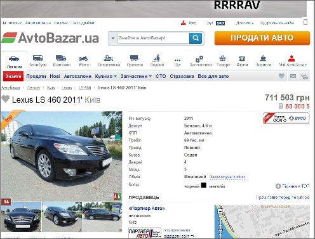315x239 pixels.
Task: Click the black color swatch
Action: coord(203,185)
